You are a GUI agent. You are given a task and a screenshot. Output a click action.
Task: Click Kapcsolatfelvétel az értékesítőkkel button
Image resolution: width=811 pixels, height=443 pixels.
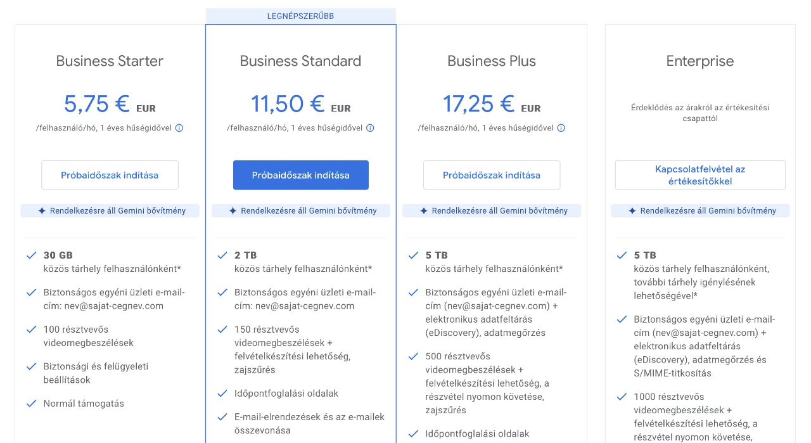(x=700, y=175)
